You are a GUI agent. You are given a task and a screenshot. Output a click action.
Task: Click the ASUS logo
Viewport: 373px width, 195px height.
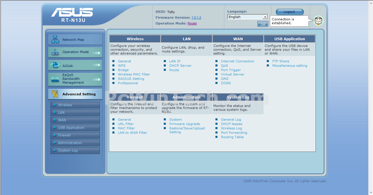[72, 12]
